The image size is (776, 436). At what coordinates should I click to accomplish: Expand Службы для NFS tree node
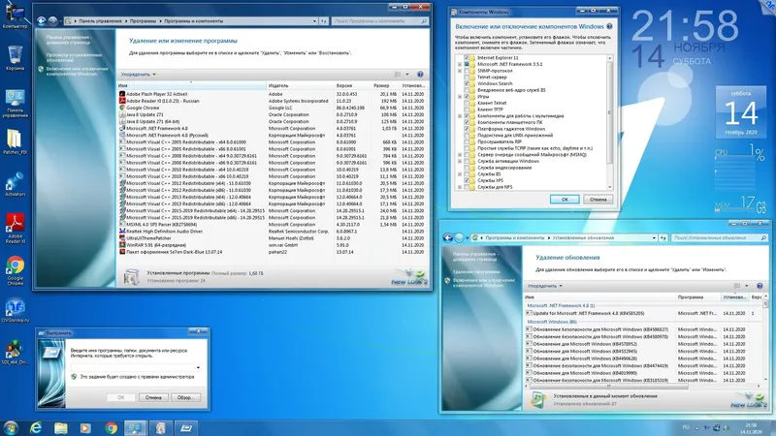point(460,187)
